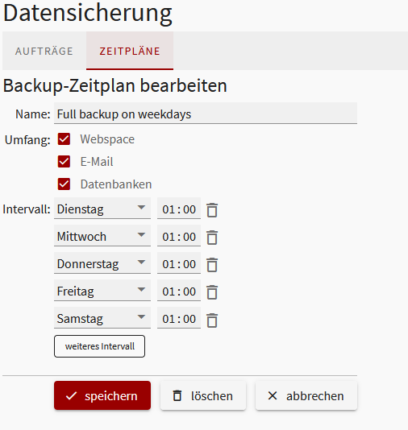
Task: Add another interval with weiteres Intervall
Action: pos(99,346)
